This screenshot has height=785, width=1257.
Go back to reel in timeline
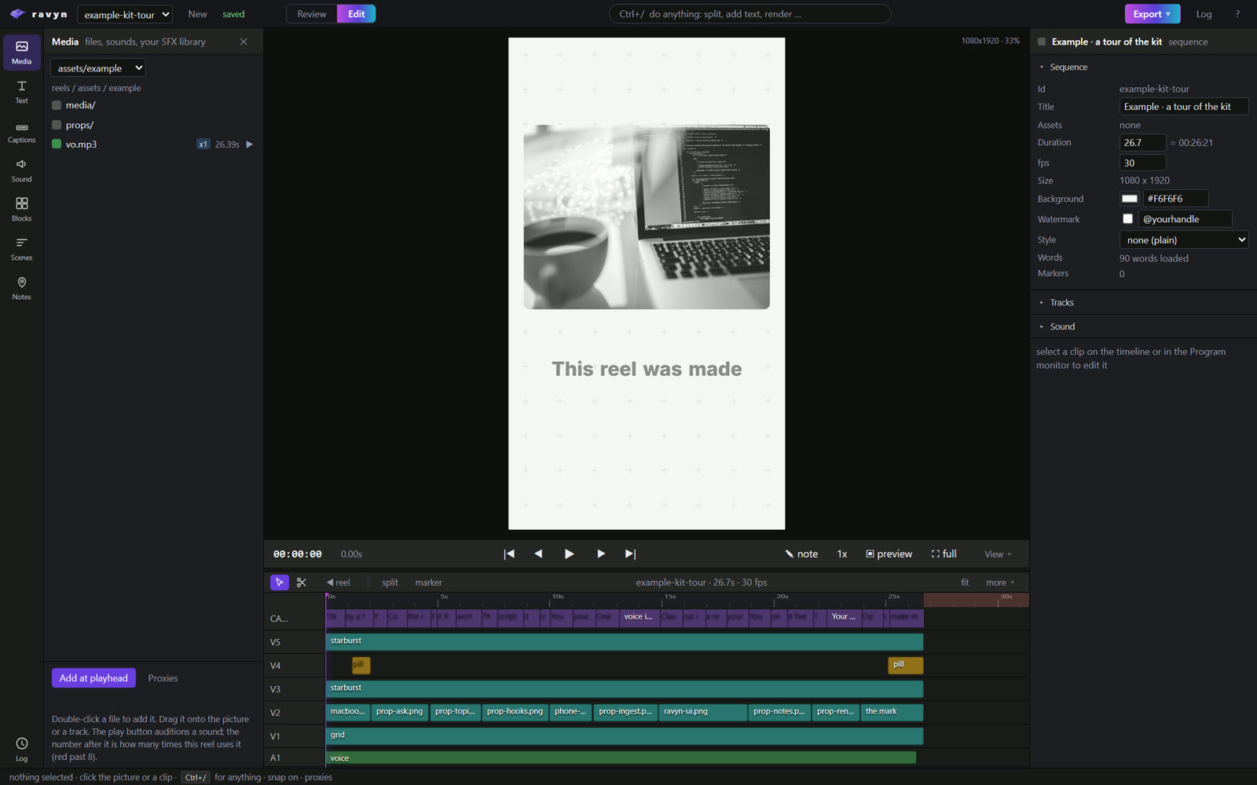click(339, 582)
